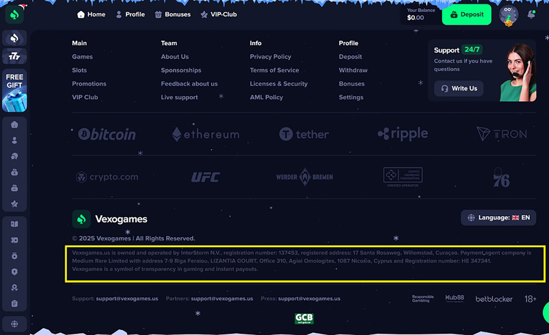Go to the Bonuses tab in header

[172, 15]
